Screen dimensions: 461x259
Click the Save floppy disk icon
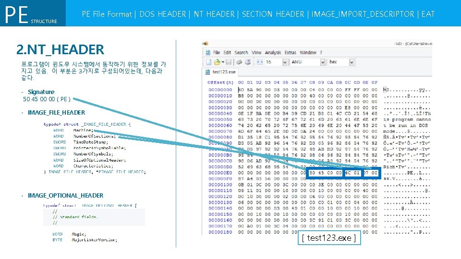tap(229, 62)
